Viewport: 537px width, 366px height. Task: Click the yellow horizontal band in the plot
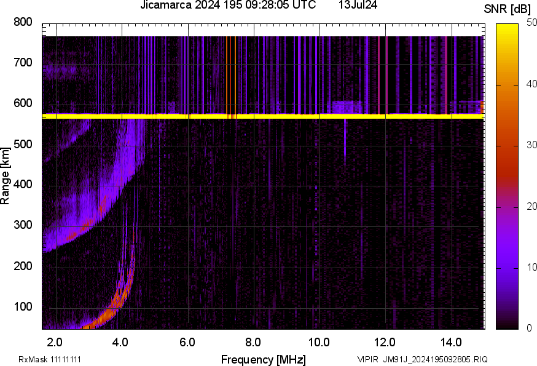coord(263,116)
